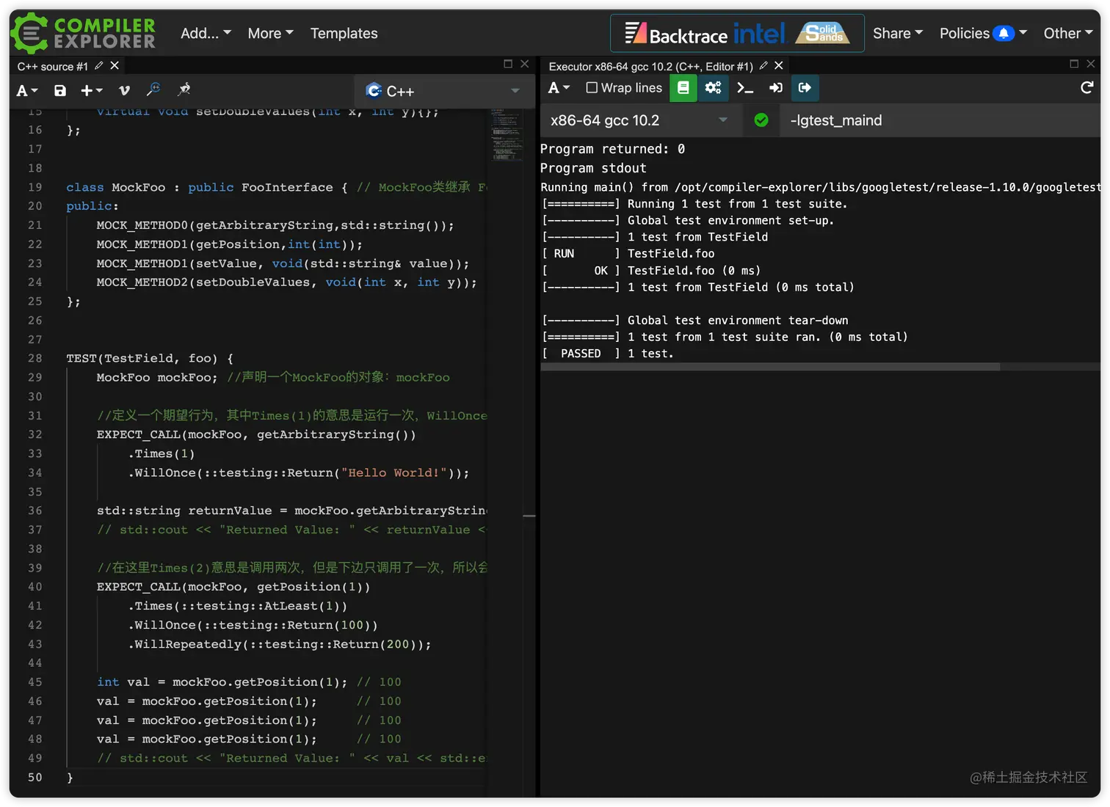
Task: Click 'Program stdout' heading in output
Action: [593, 168]
